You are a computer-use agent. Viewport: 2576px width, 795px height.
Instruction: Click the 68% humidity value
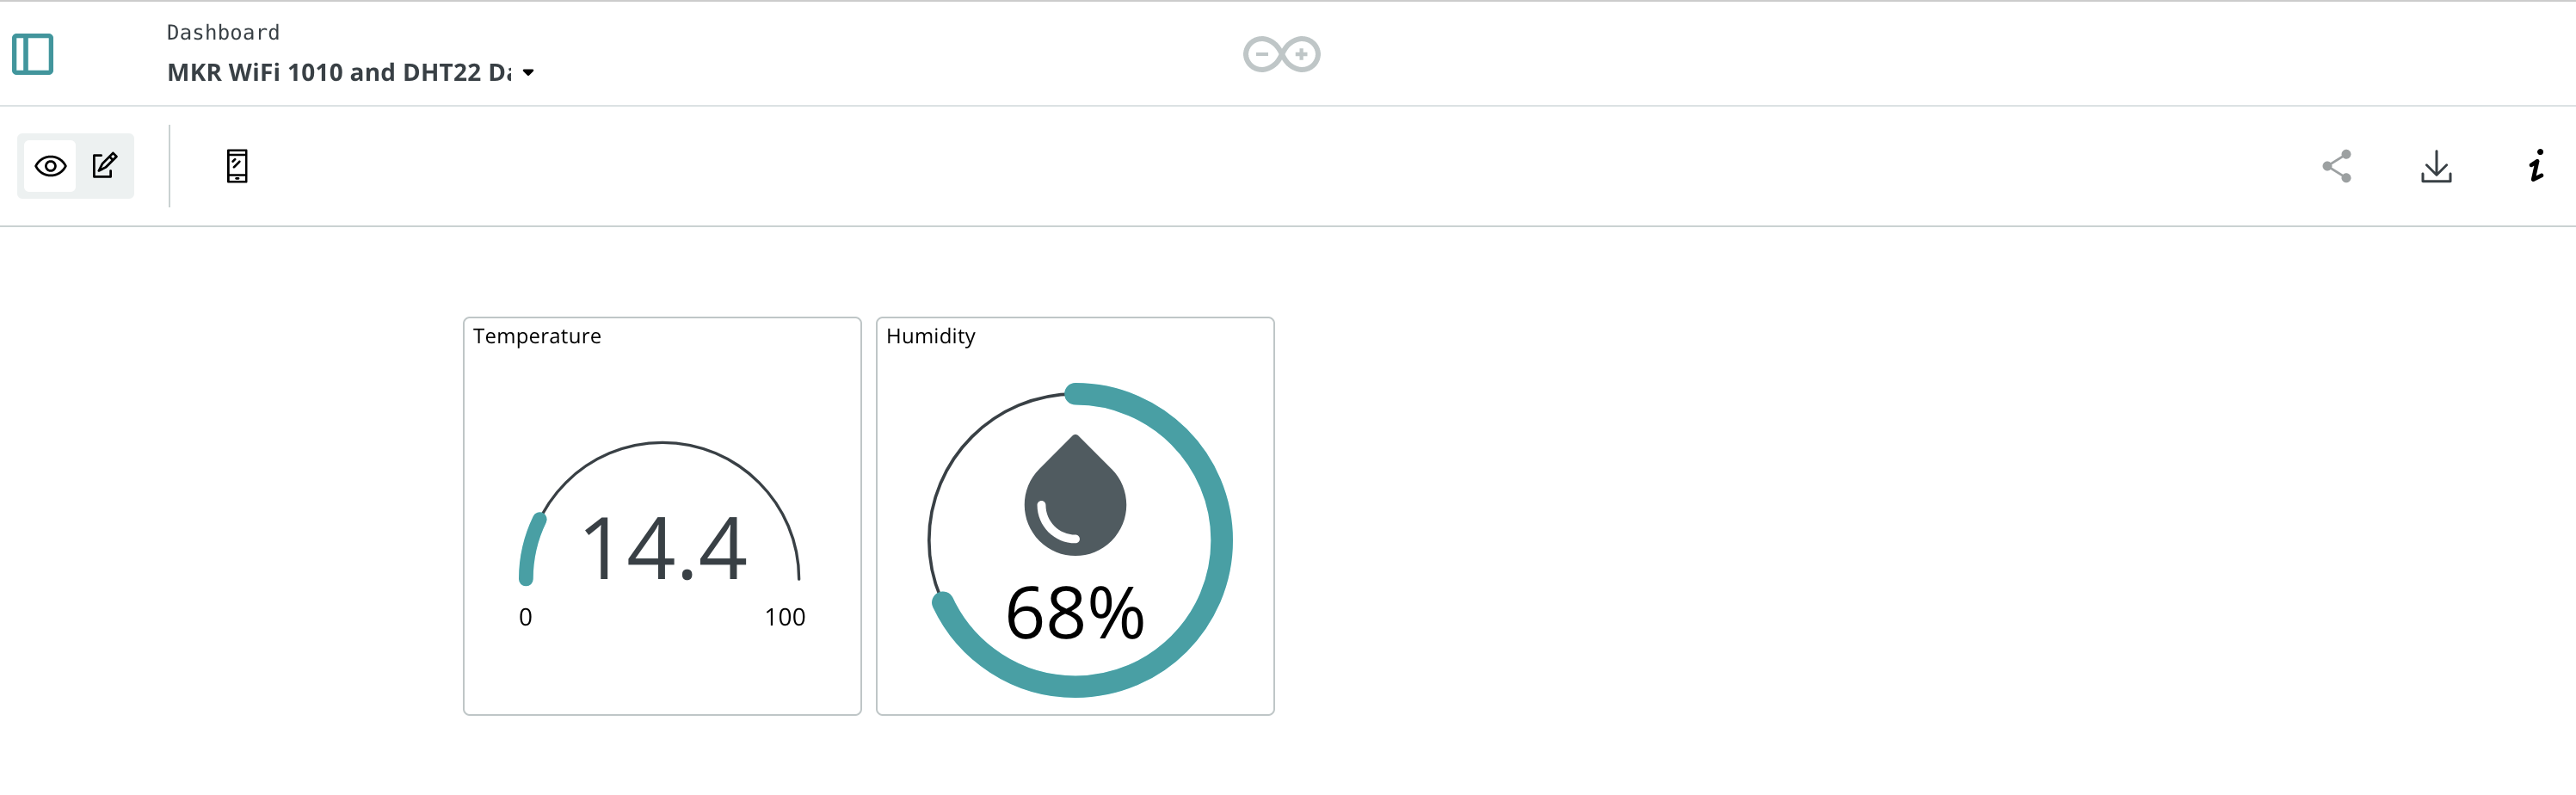pyautogui.click(x=1075, y=612)
